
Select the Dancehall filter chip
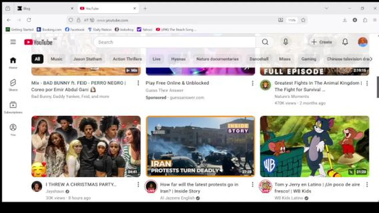(x=259, y=59)
